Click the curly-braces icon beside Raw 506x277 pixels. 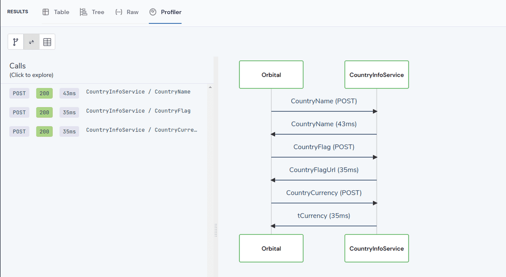[x=119, y=11]
